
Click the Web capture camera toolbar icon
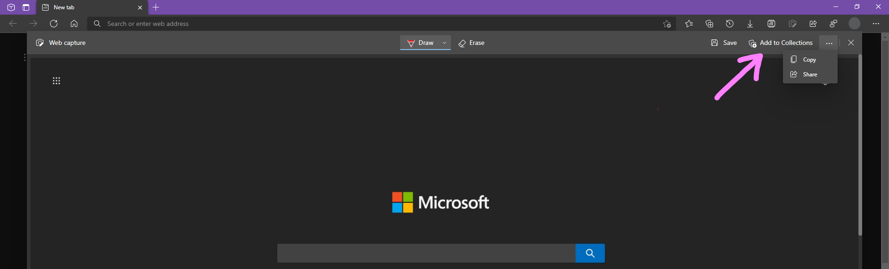793,24
